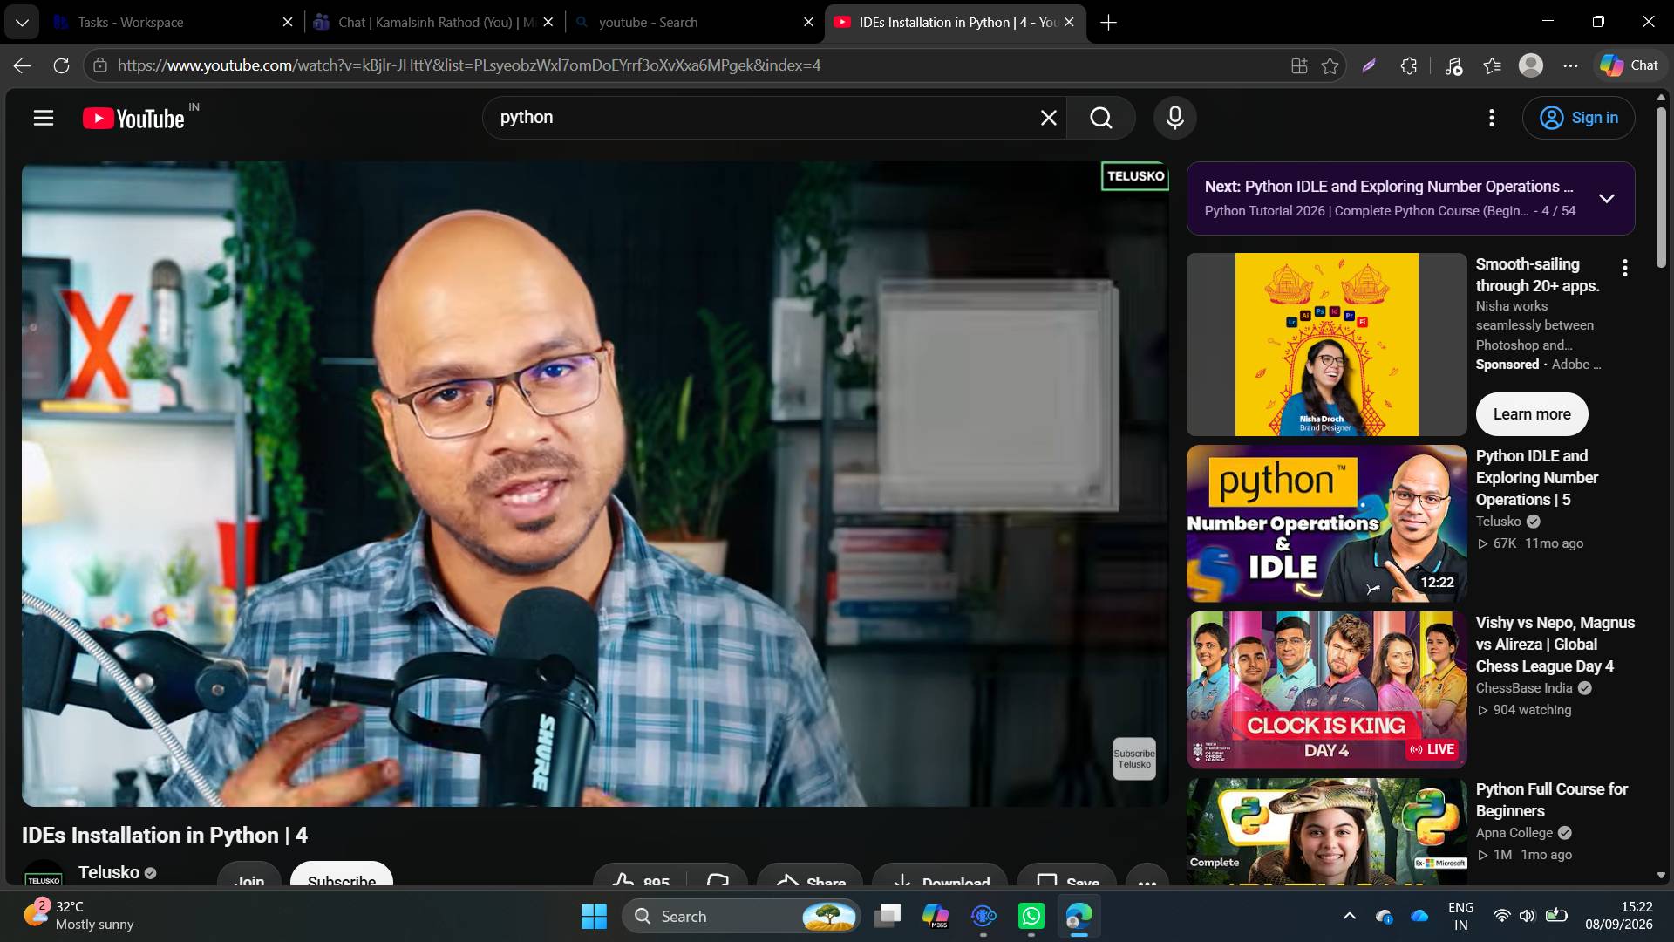Click the Sign in button
1674x942 pixels.
click(1578, 118)
